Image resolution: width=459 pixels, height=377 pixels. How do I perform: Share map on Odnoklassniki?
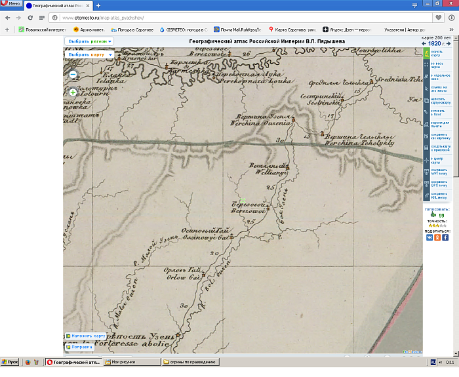(437, 237)
